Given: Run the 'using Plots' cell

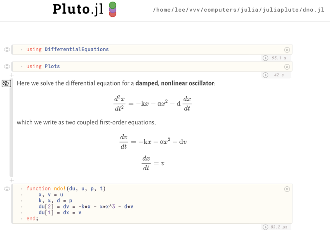Looking at the screenshot, I should tap(266, 75).
